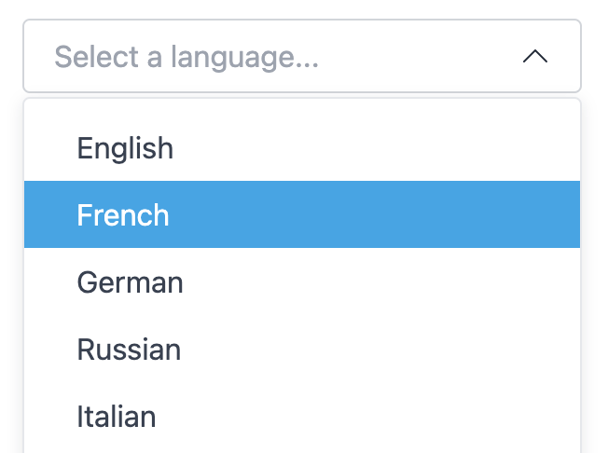Click the blue highlighted list row
The height and width of the screenshot is (453, 608).
point(301,215)
